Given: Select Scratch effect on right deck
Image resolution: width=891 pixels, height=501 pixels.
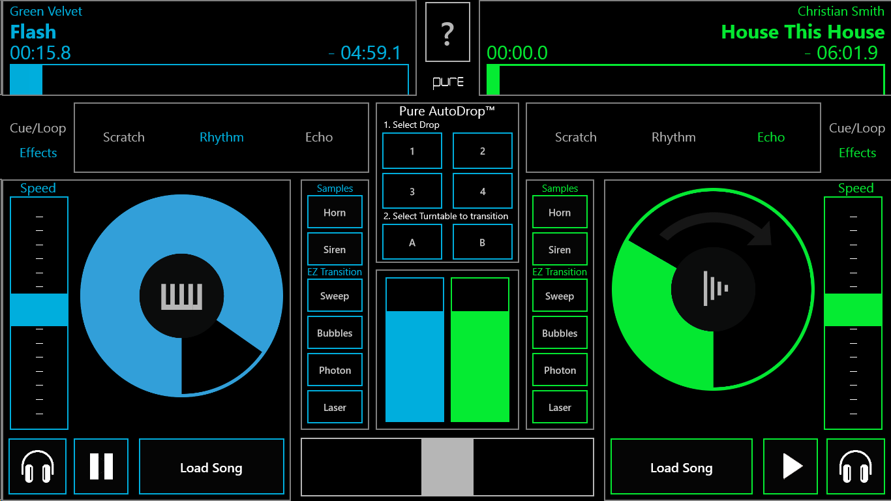Looking at the screenshot, I should coord(576,137).
